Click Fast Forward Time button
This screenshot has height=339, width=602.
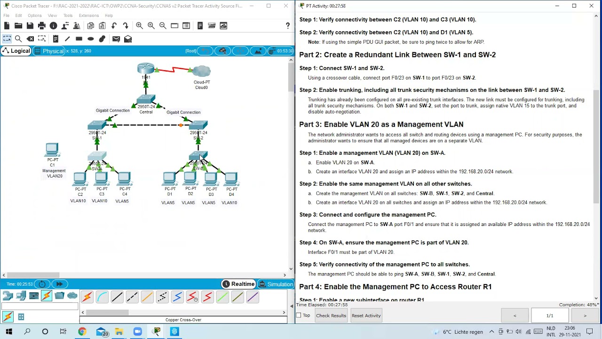(x=59, y=284)
